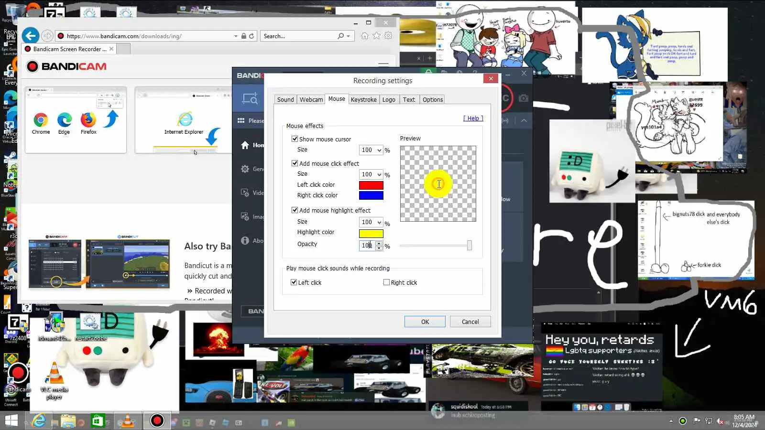Toggle Add mouse highlight effect checkbox
Viewport: 765px width, 430px height.
coord(295,210)
